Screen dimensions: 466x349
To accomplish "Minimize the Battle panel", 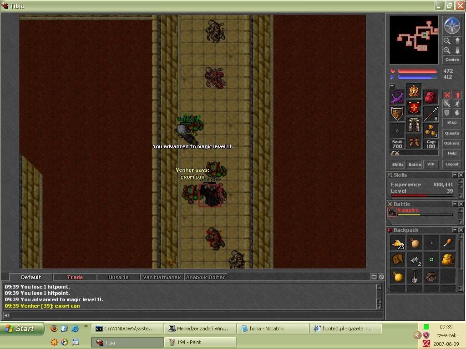I will pyautogui.click(x=455, y=204).
